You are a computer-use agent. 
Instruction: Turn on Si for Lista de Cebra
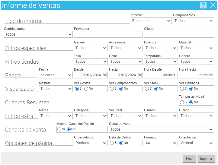point(112,143)
